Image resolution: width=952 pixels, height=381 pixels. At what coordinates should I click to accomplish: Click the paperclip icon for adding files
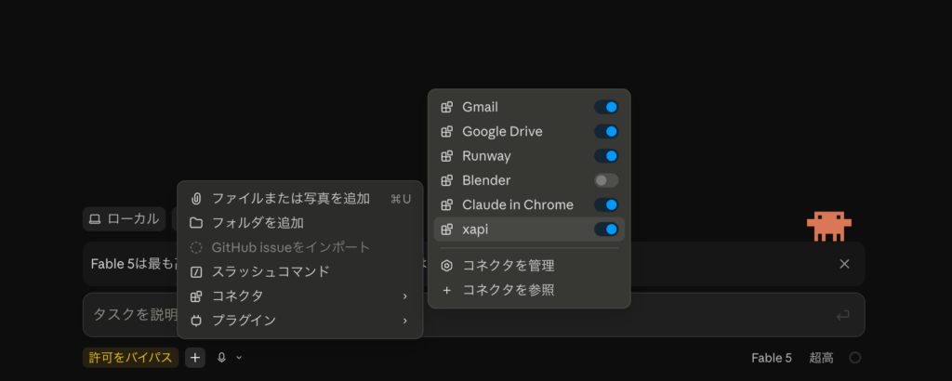[196, 198]
